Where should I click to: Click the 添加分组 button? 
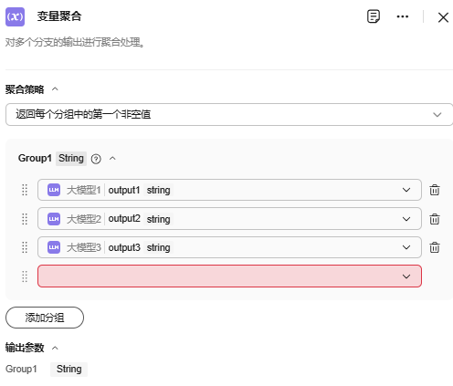coord(45,318)
